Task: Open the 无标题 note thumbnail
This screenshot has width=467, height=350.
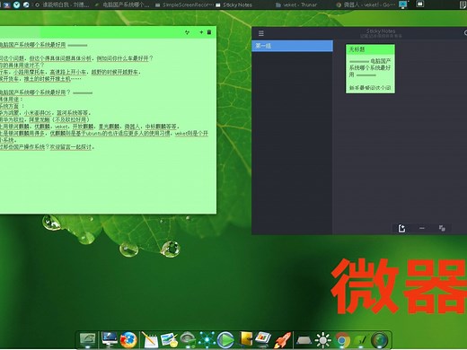Action: coord(370,69)
